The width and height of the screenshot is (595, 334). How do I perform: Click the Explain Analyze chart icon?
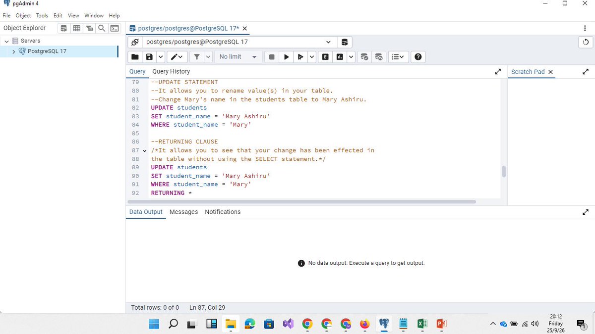tap(339, 57)
